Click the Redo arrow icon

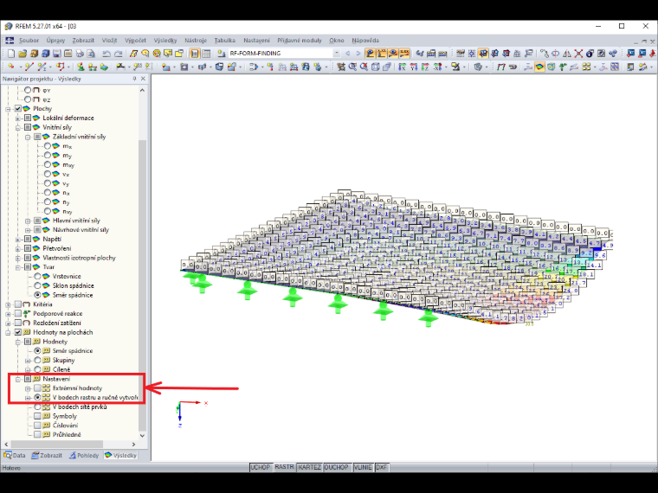pos(119,54)
